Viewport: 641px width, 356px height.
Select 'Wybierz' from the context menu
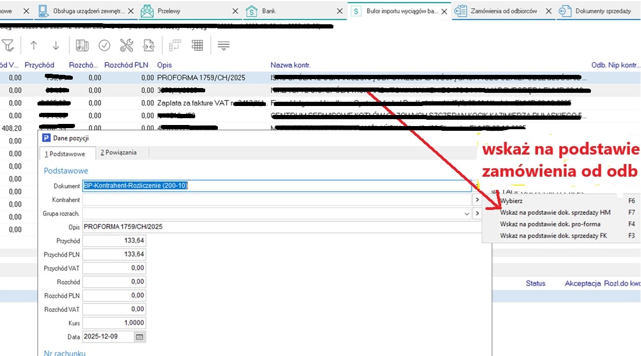coord(511,201)
